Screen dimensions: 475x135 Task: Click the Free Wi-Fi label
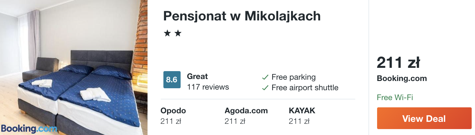(x=395, y=97)
